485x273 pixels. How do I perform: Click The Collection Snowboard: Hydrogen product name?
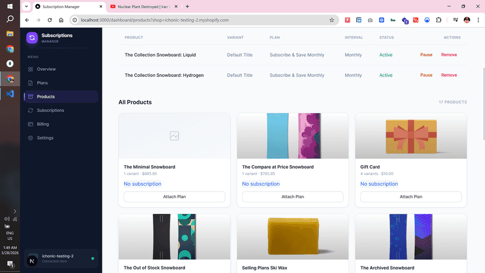coord(164,75)
